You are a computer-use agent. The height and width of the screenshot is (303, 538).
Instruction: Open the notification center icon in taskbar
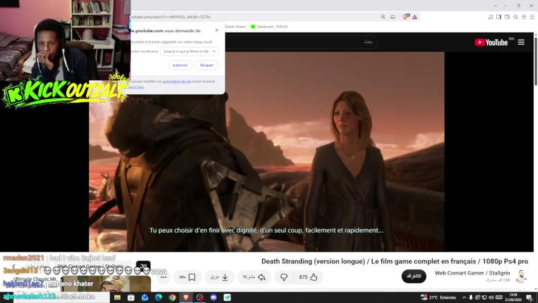coord(529,298)
